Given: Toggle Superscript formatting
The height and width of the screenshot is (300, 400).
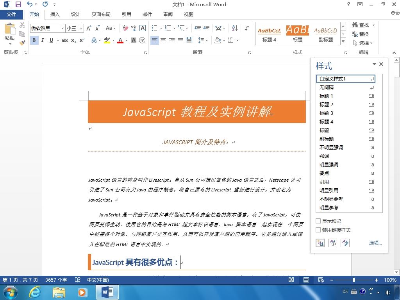Looking at the screenshot, I should click(x=82, y=40).
